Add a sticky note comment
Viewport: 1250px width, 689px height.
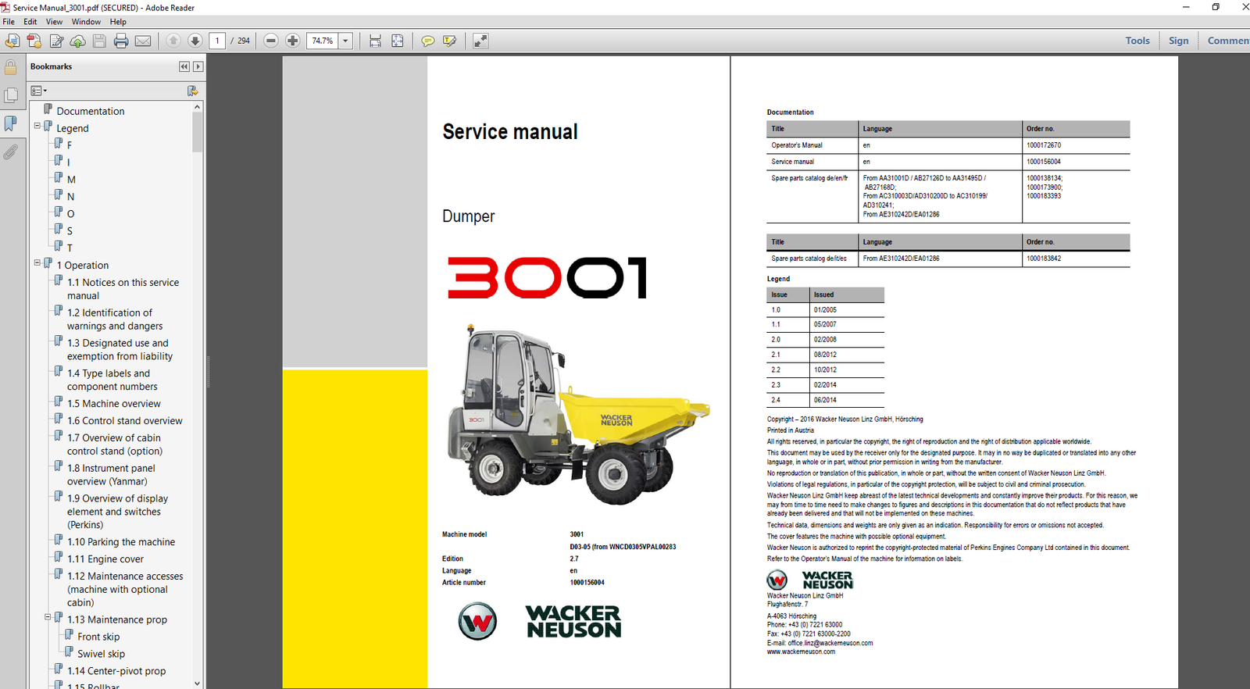coord(427,41)
